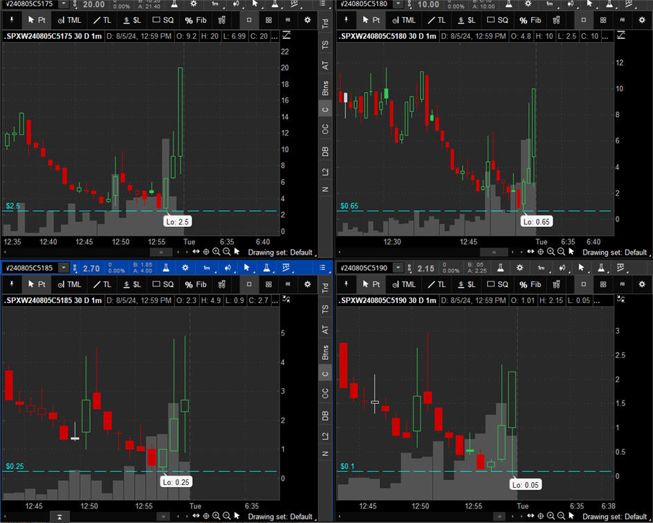Open the list menu icon in the C5185 header
The height and width of the screenshot is (523, 653).
point(323,268)
